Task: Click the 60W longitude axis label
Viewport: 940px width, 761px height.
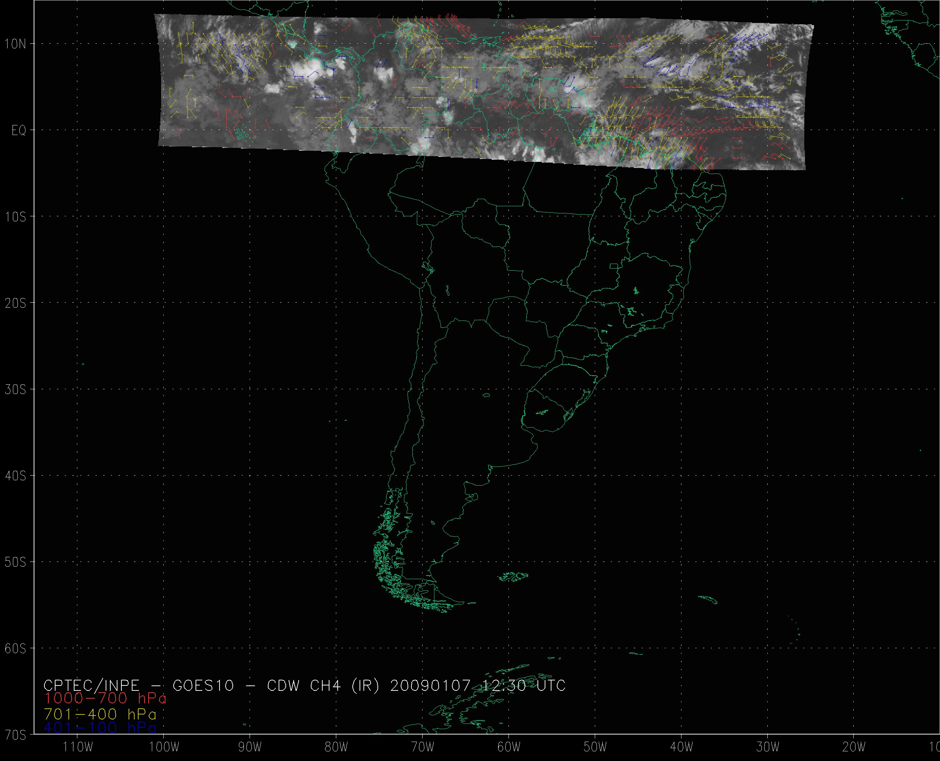Action: [x=509, y=747]
